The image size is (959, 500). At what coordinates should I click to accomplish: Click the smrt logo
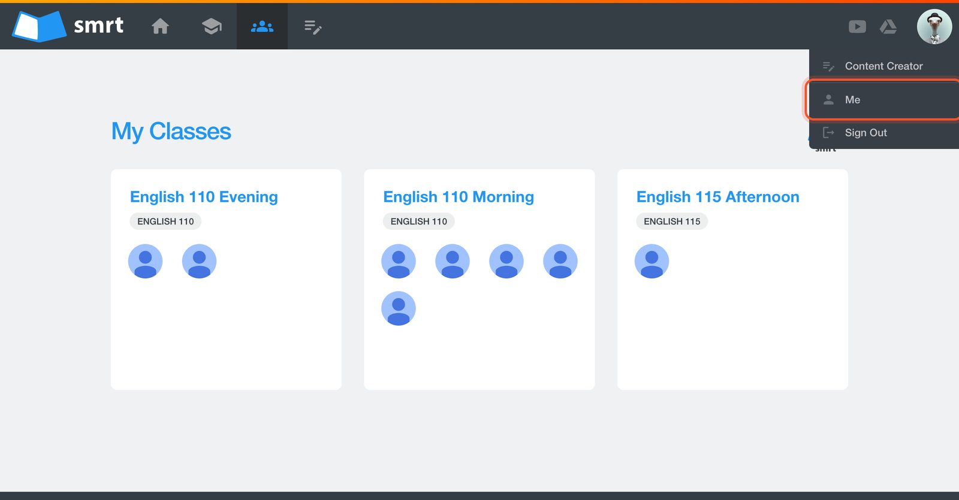[68, 26]
